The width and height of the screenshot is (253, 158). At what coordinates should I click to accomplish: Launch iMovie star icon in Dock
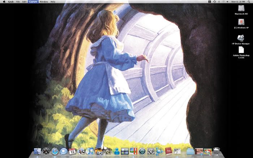click(x=107, y=151)
